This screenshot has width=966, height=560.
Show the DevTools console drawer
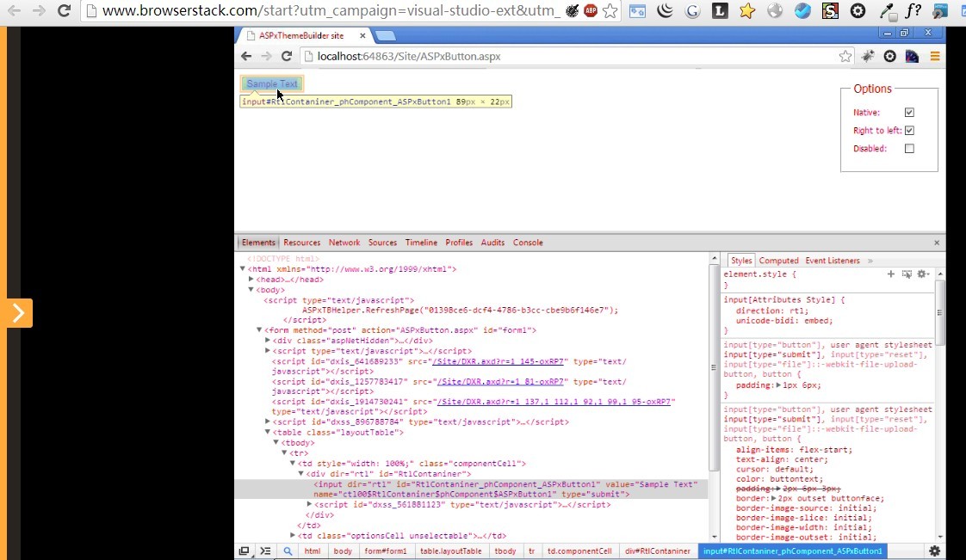point(265,551)
